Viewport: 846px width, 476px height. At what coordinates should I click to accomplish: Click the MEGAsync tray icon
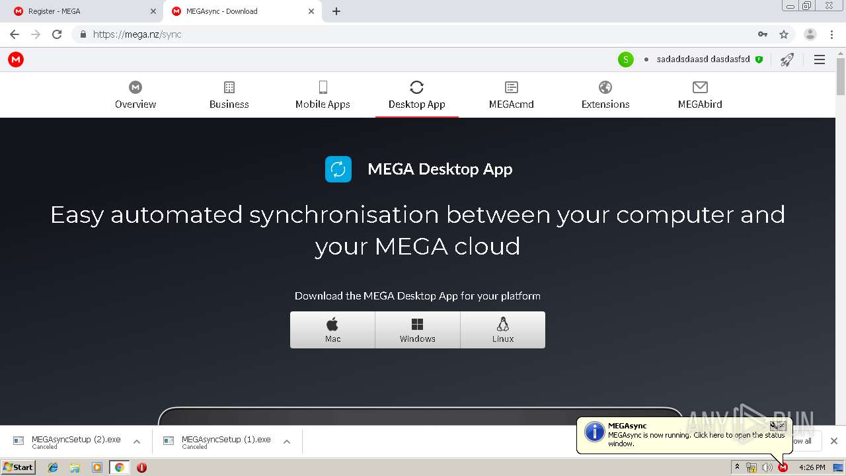click(783, 467)
